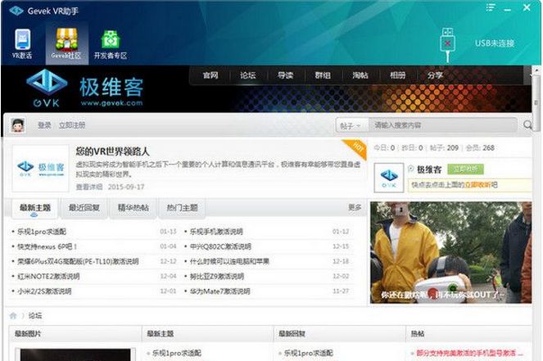The image size is (543, 361).
Task: Click the vertical scrollbar of the page
Action: click(x=536, y=102)
